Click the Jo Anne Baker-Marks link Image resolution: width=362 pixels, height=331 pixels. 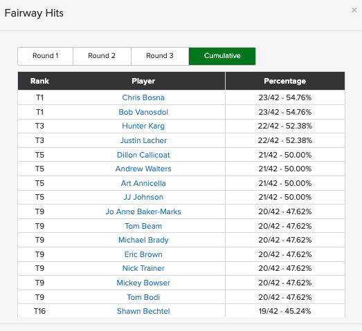point(143,211)
